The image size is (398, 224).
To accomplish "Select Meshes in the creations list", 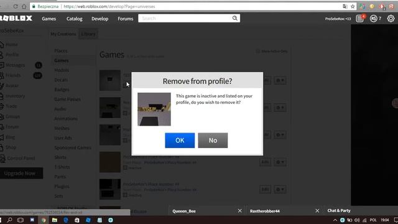I will [62, 128].
